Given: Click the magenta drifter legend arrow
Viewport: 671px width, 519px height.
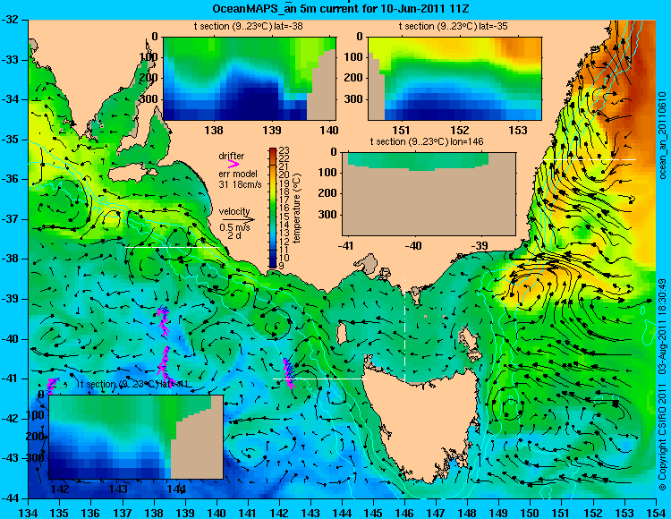Looking at the screenshot, I should coord(234,165).
